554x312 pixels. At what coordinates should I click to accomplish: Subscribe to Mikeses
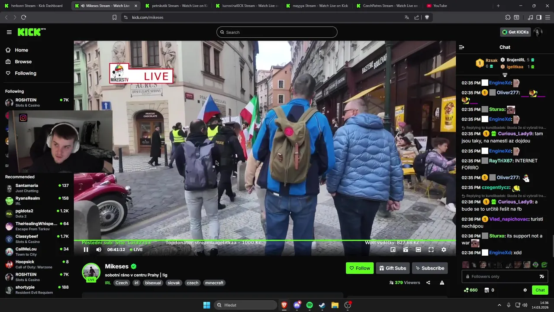430,268
